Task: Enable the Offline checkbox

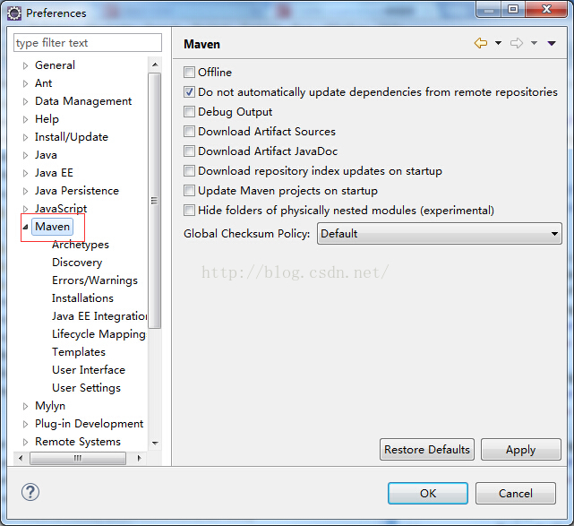Action: 189,73
